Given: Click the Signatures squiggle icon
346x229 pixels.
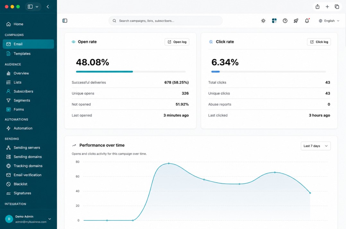Looking at the screenshot, I should [8, 193].
